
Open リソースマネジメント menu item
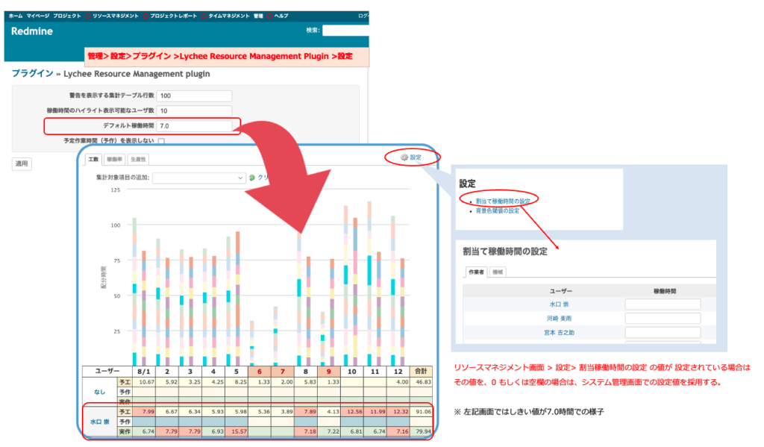pyautogui.click(x=116, y=16)
